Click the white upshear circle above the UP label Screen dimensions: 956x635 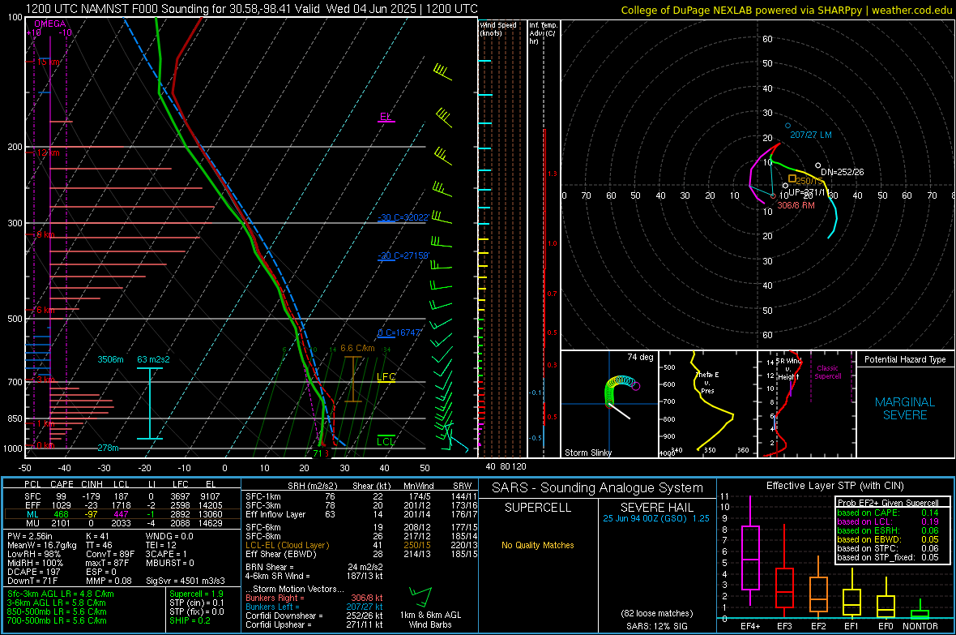coord(785,186)
